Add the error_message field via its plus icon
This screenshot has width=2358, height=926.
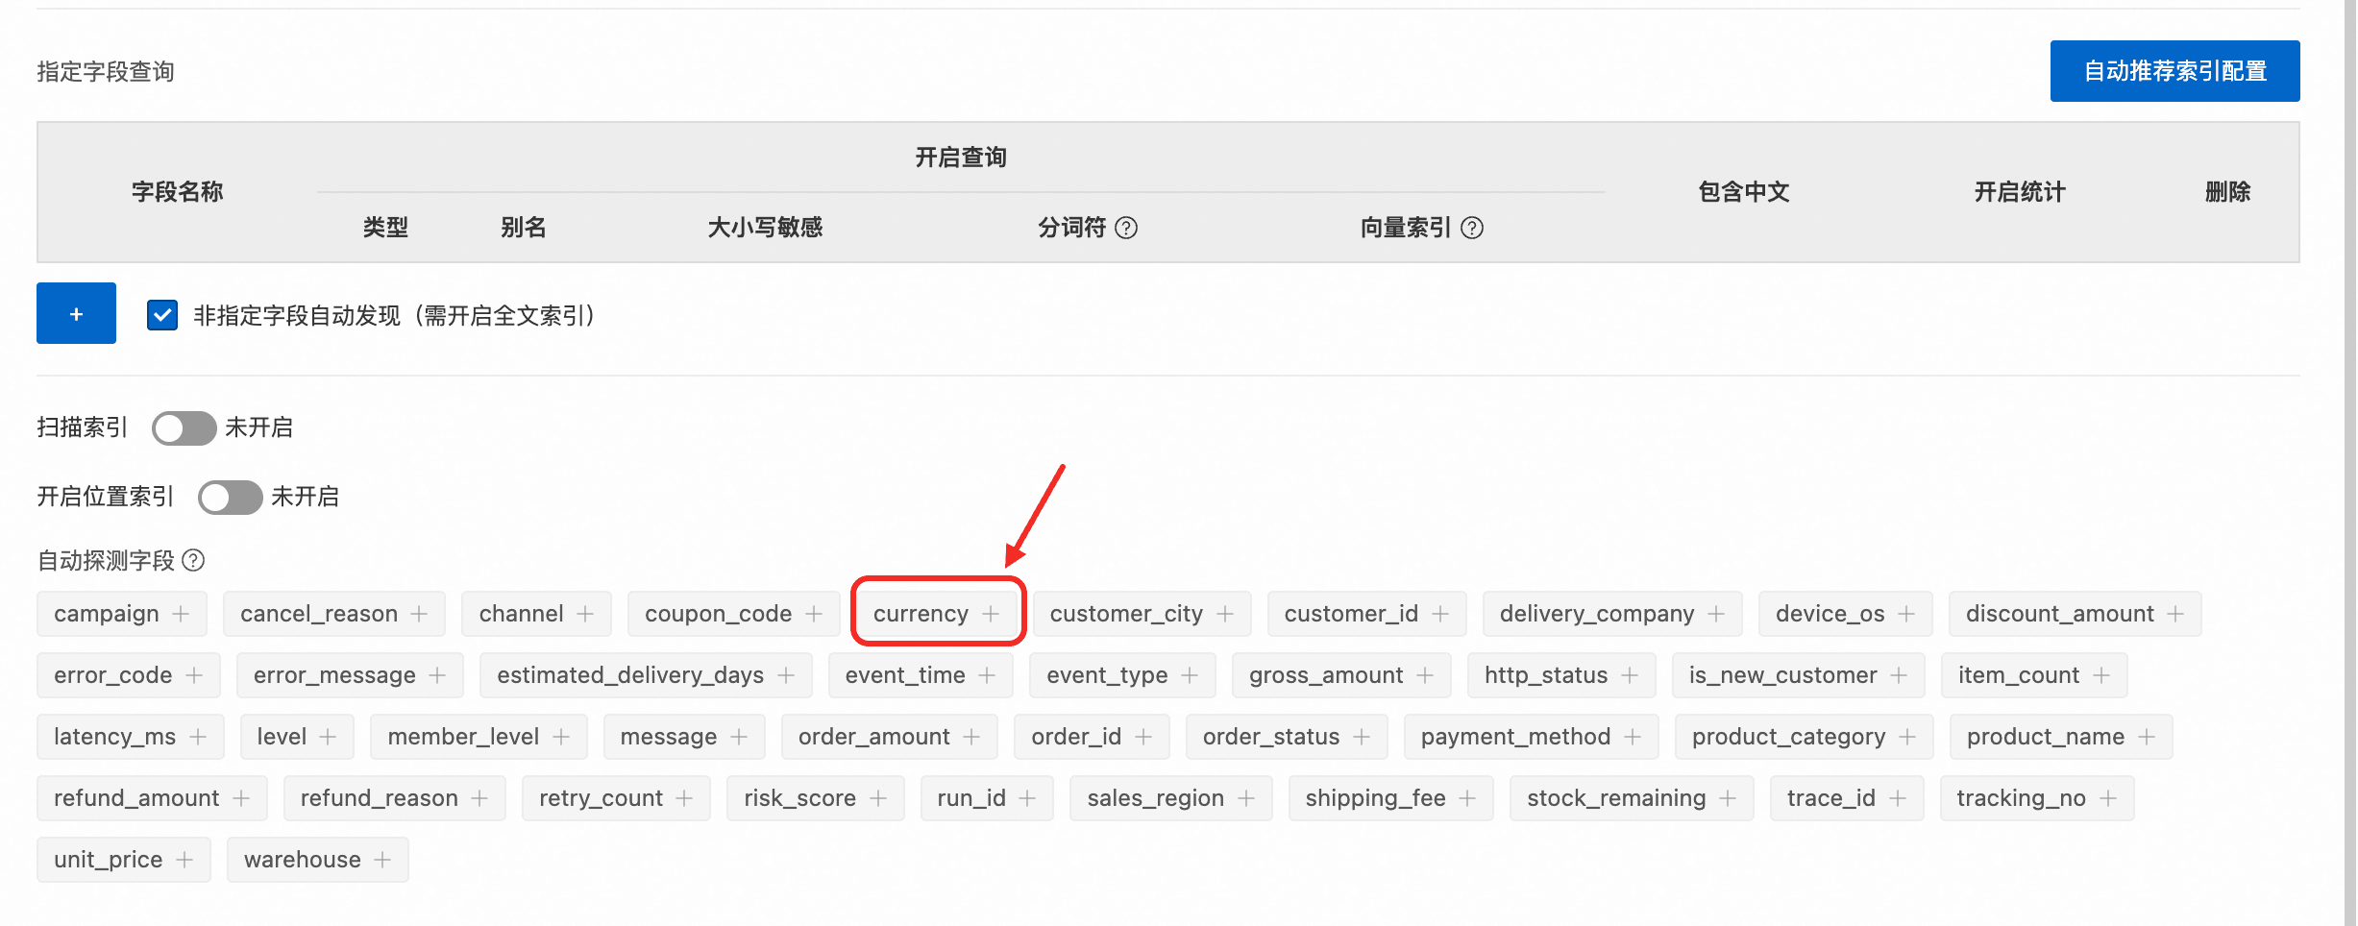[x=437, y=675]
